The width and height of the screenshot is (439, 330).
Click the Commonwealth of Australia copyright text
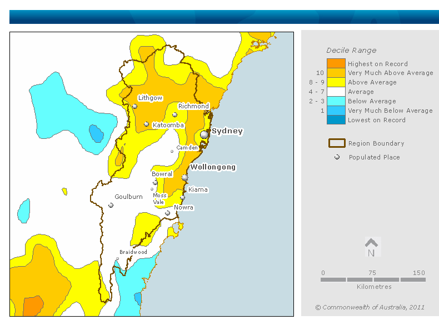tap(370, 307)
